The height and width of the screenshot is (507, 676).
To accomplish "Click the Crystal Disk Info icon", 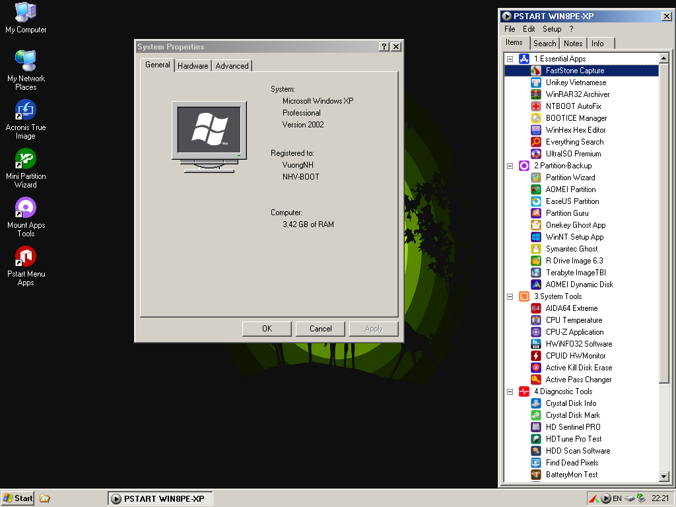I will (x=535, y=403).
